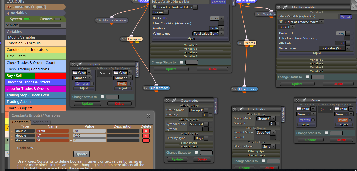Tick checkbox beside Group # 1 field
Screen dimensions: 357x171
(x=210, y=115)
